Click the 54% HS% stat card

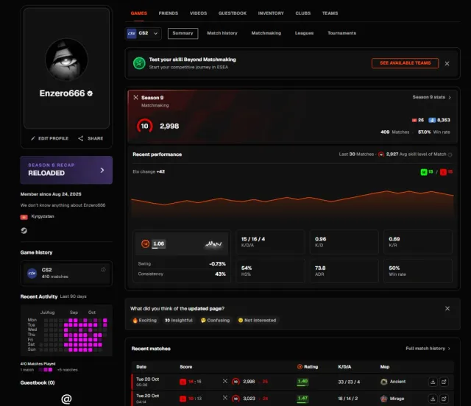click(270, 271)
